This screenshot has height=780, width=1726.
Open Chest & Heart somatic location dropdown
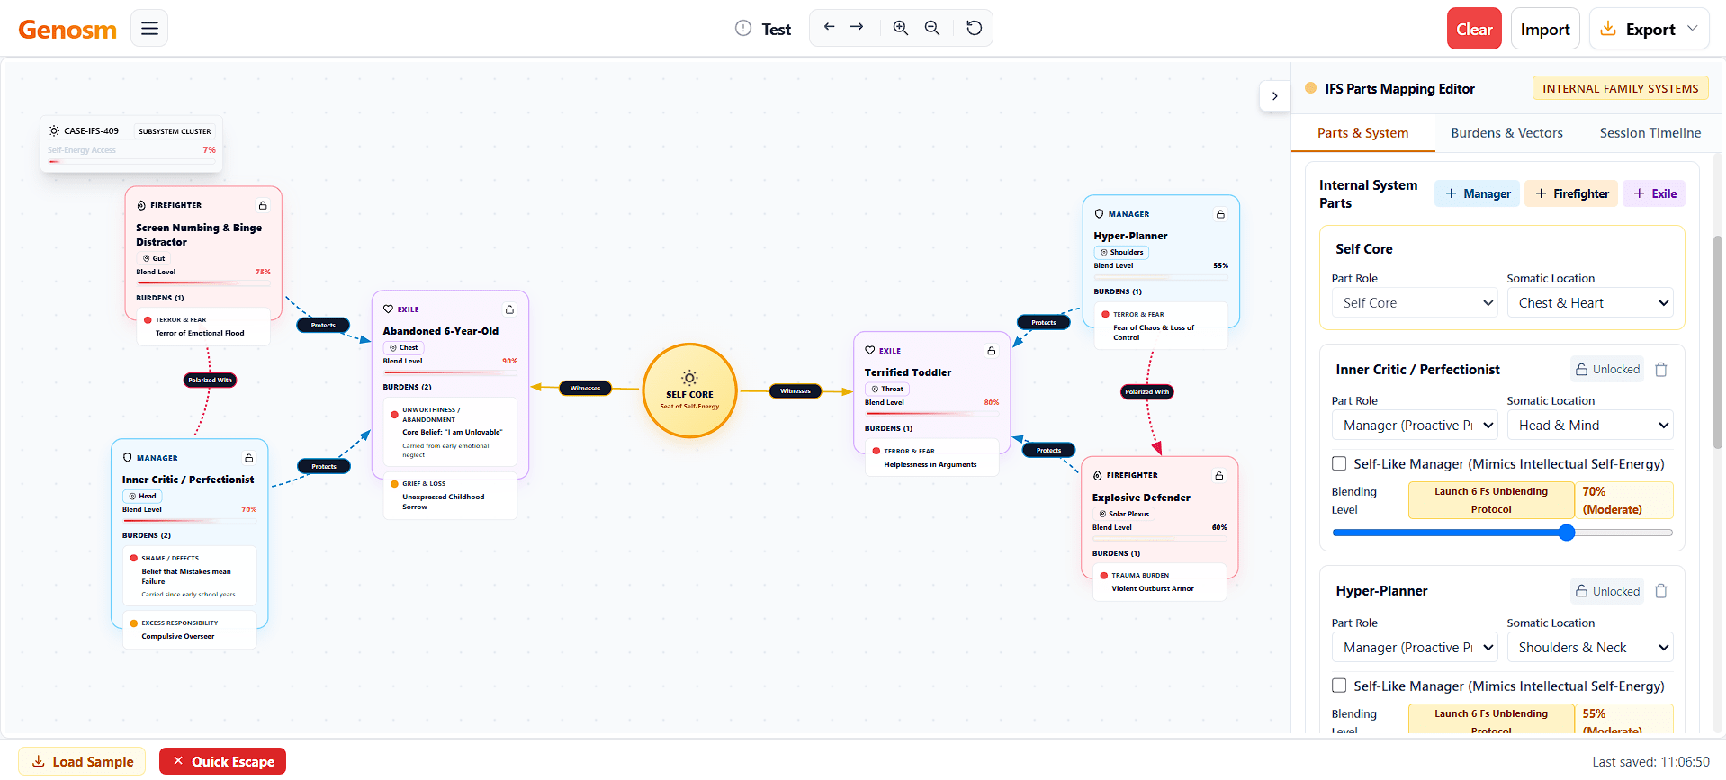1590,303
